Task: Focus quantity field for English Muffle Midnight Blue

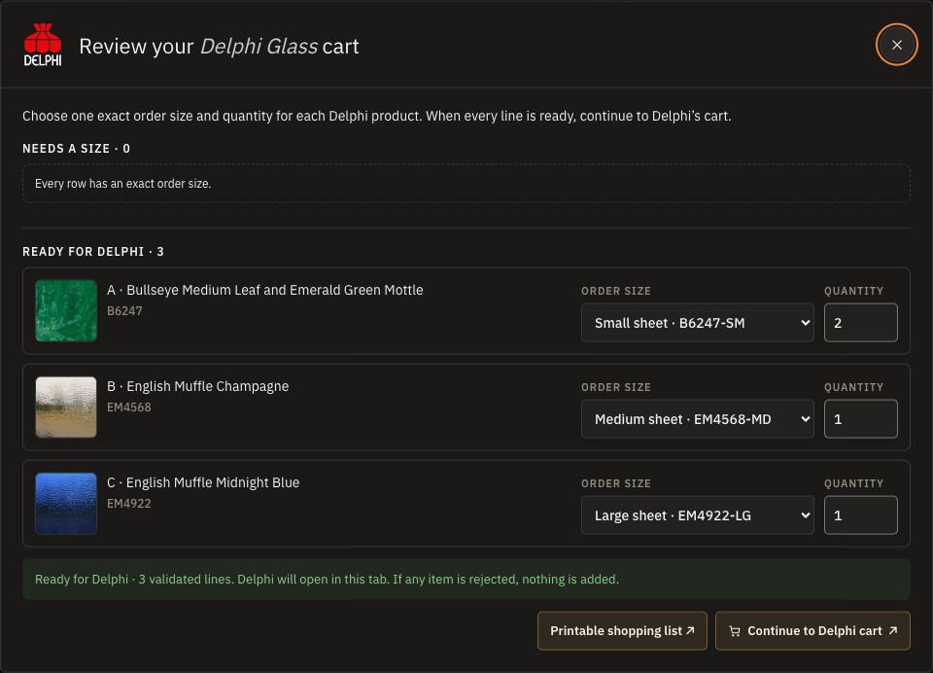Action: (x=860, y=515)
